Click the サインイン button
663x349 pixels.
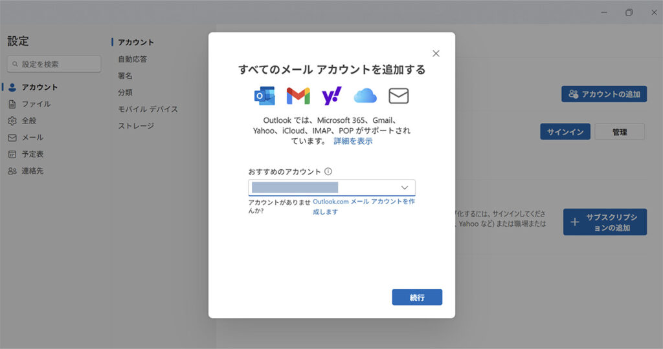click(565, 132)
